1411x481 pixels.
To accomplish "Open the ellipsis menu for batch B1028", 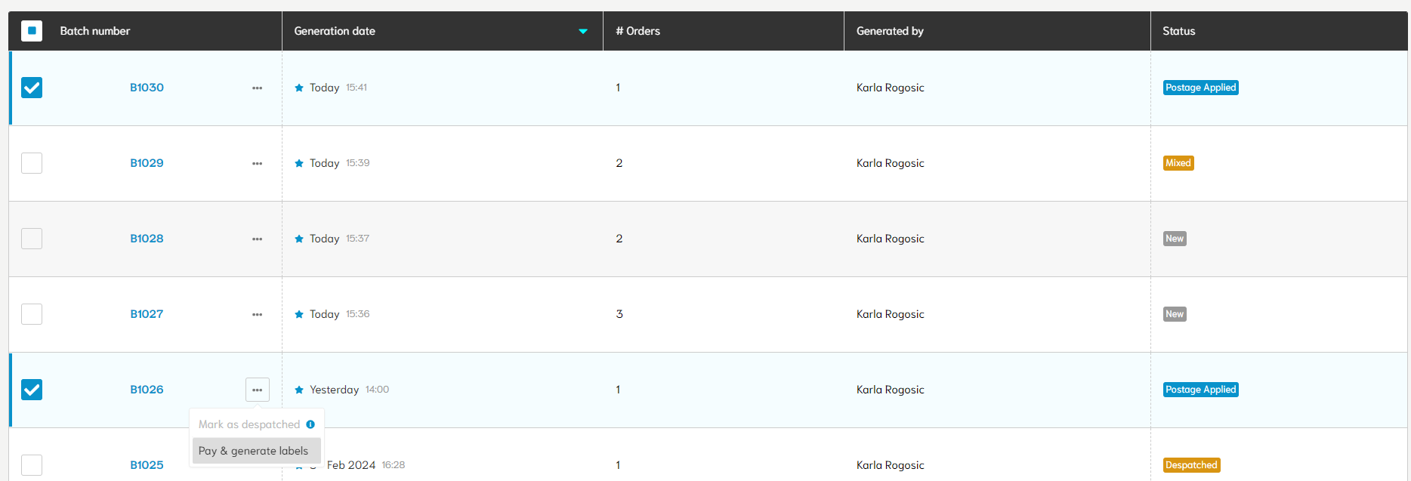I will pyautogui.click(x=257, y=239).
